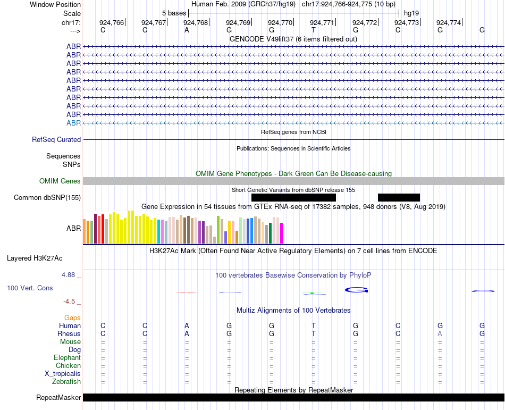Click the '--->' strand direction label
The image size is (505, 410).
click(75, 31)
